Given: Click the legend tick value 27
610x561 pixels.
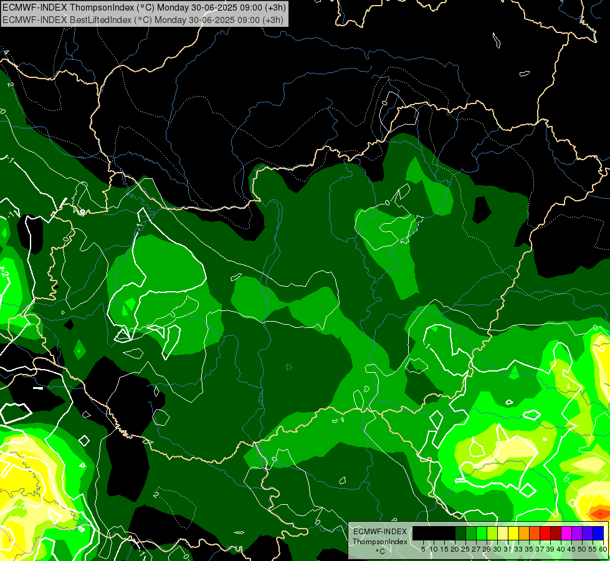Looking at the screenshot, I should pos(476,549).
